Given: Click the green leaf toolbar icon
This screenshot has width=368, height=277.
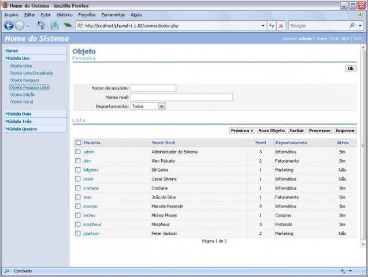Looking at the screenshot, I should (x=68, y=25).
